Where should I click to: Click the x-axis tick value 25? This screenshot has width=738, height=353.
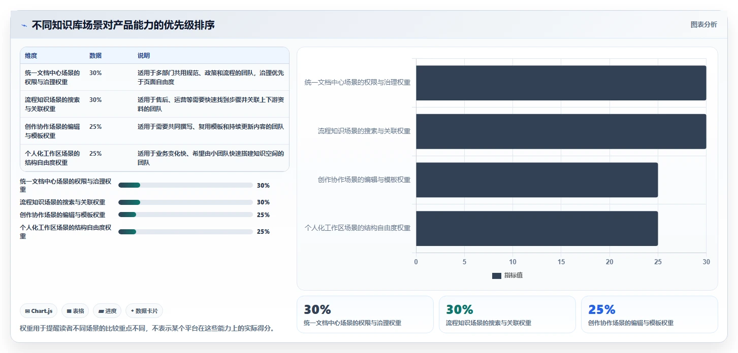[658, 262]
